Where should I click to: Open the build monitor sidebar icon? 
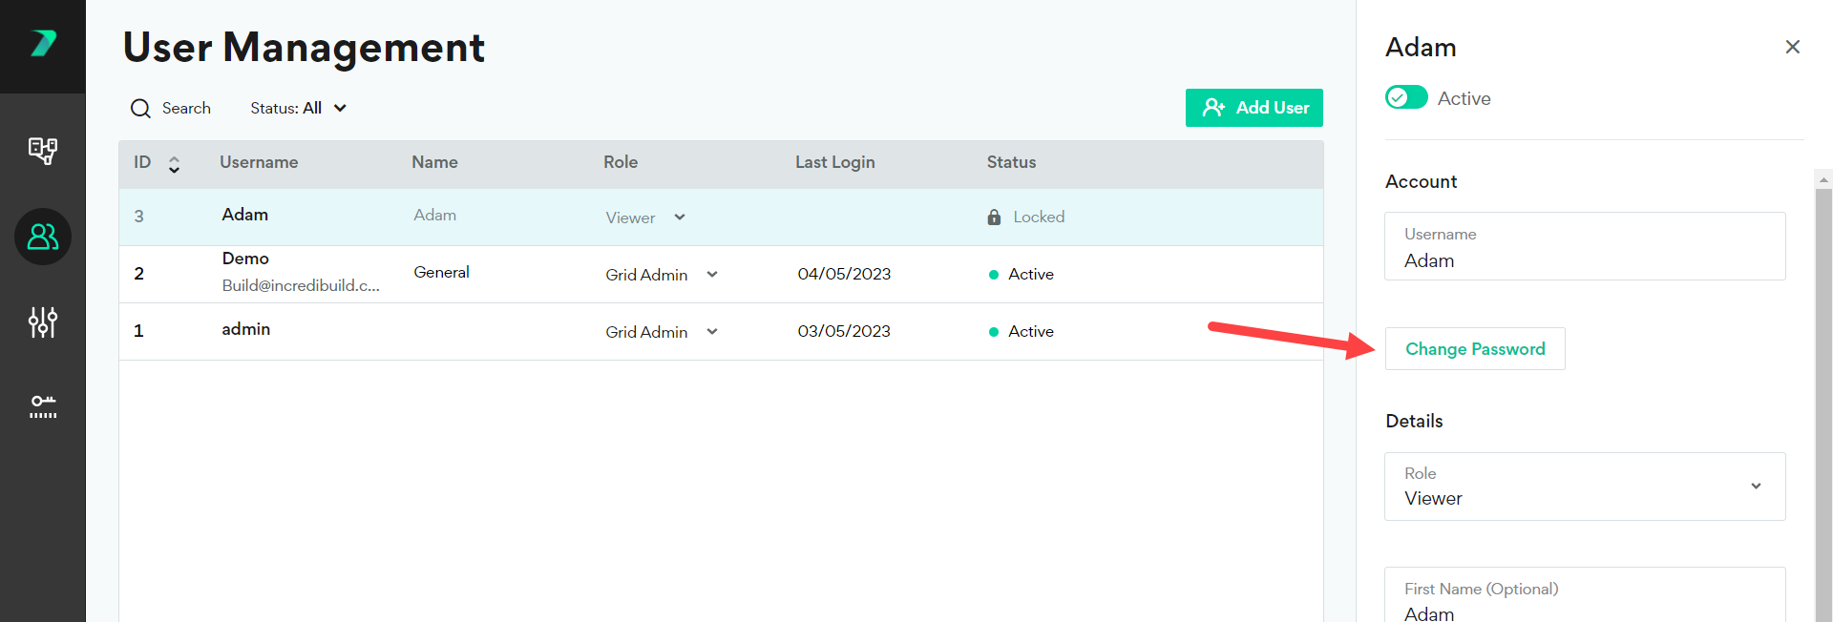43,151
